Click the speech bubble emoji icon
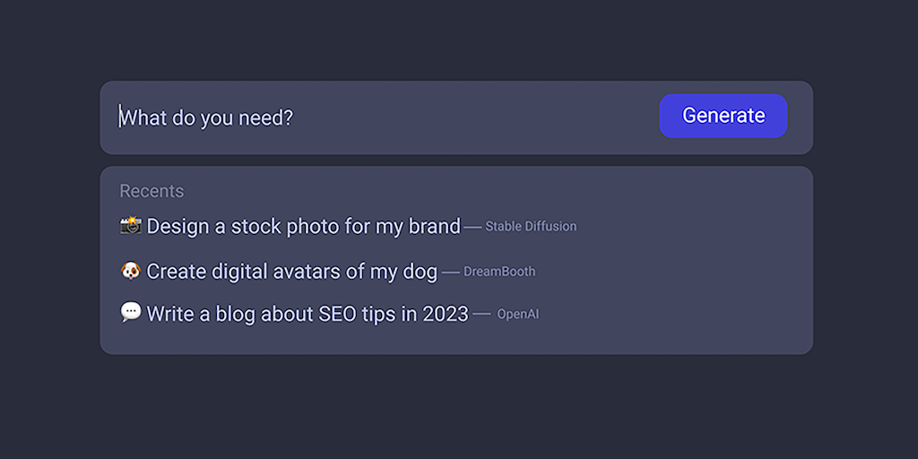 tap(131, 312)
